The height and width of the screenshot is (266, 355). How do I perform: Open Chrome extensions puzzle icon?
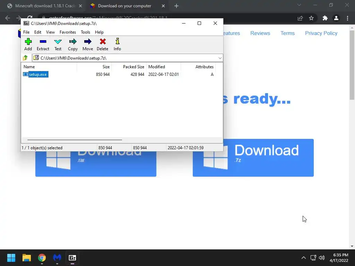click(x=325, y=18)
